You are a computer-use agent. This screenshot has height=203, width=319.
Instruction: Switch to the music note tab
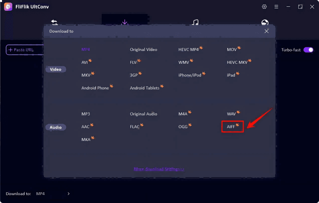195,23
